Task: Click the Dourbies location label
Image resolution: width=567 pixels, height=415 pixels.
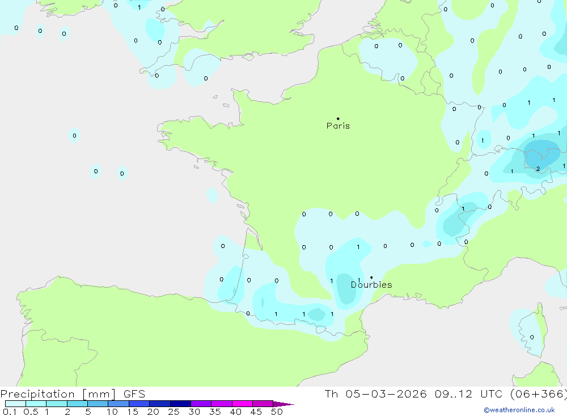Action: (371, 285)
